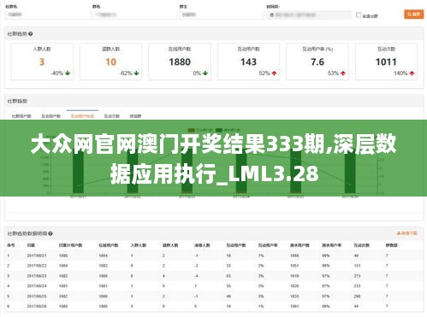The image size is (427, 317).
Task: Click the -62% change text
Action: click(126, 73)
